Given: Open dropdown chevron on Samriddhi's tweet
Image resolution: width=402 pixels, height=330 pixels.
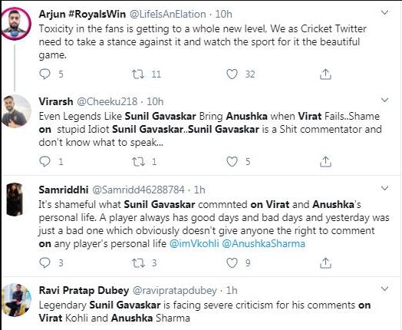Looking at the screenshot, I should click(384, 188).
